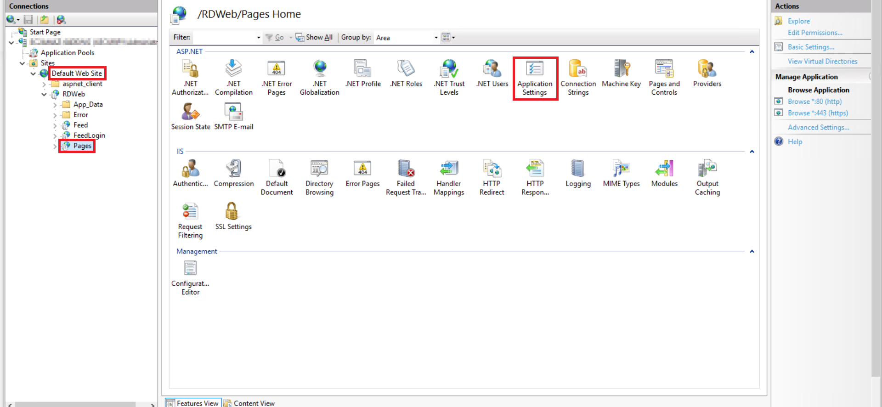
Task: Open Failed Request Tracing feature
Action: (406, 177)
